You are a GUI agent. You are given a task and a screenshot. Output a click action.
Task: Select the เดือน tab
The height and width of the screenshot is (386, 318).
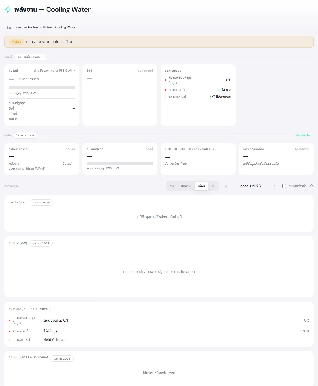202,186
